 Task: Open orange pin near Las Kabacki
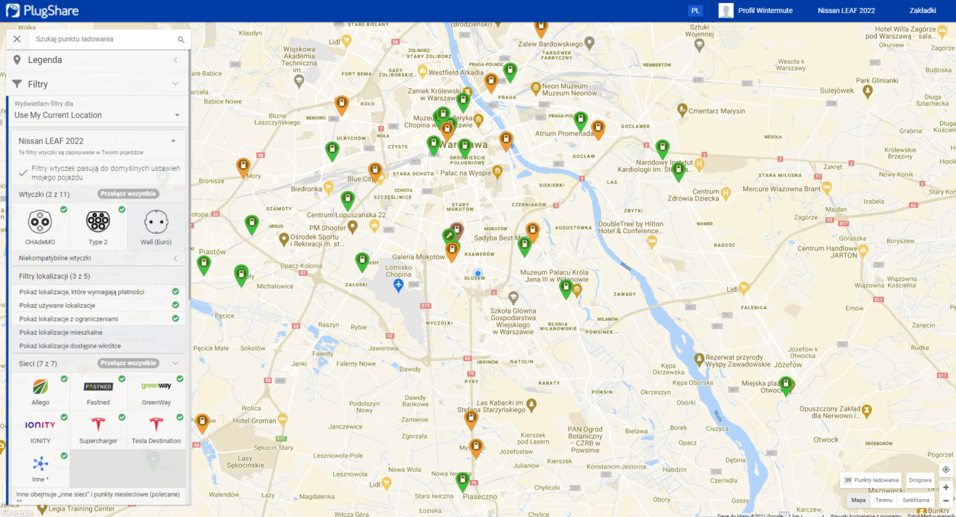point(471,419)
